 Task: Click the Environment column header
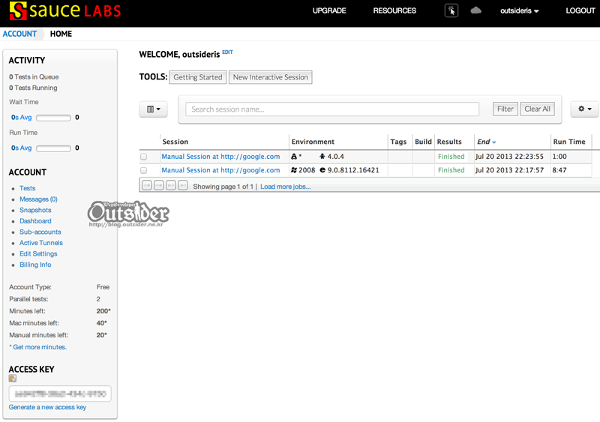pos(313,142)
